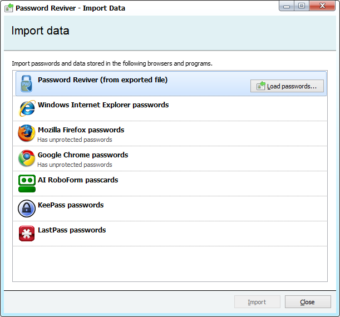
Task: Click the Mozilla Firefox icon
Action: point(27,133)
